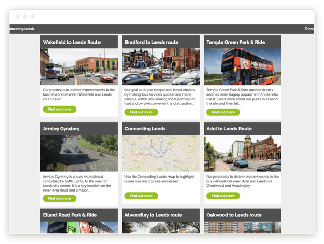Screen dimensions: 324x244
Task: Click the Temple Green Park & Ride heading
Action: [235, 42]
